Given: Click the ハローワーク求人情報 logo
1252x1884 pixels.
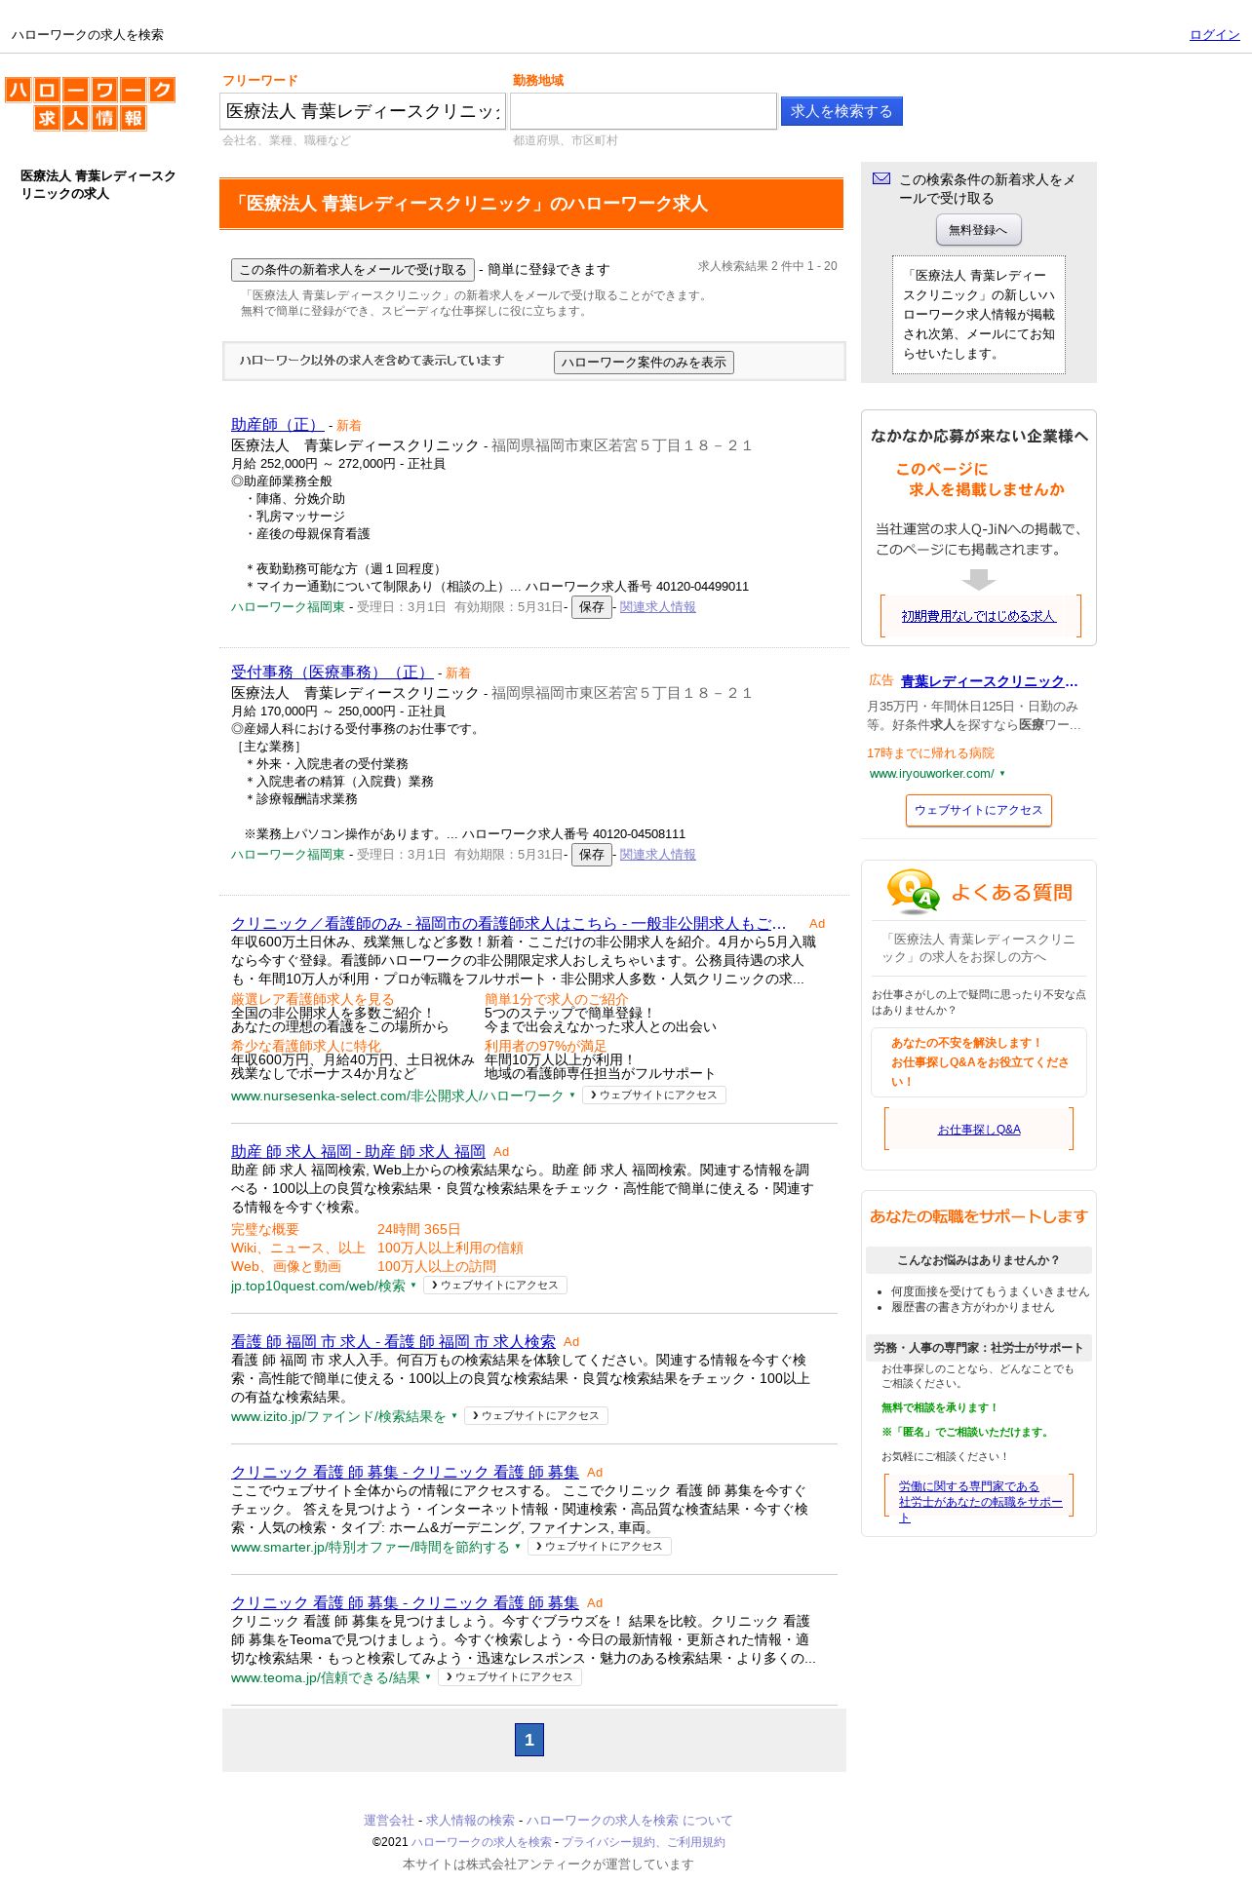Looking at the screenshot, I should tap(90, 103).
